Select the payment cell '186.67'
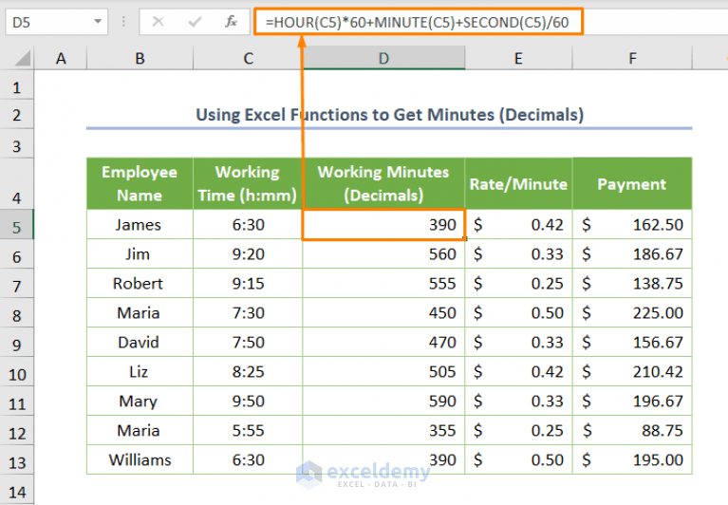Viewport: 728px width, 505px height. [632, 253]
